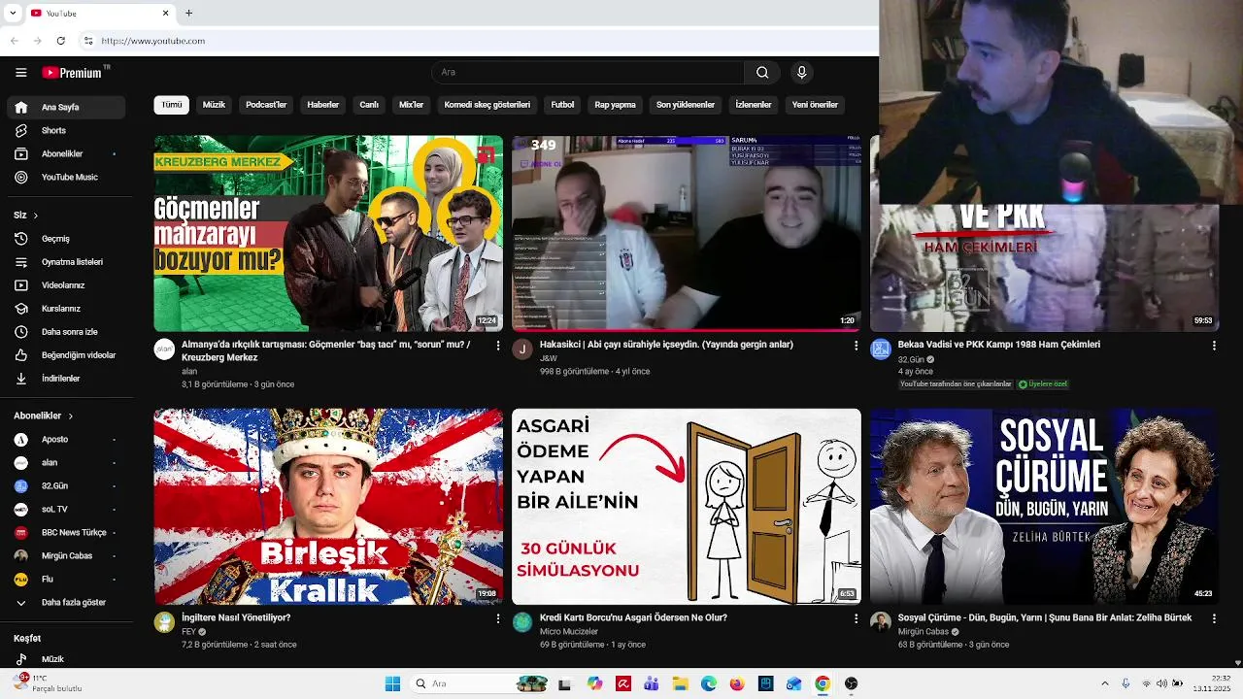Open options menu for Sosyal Çürüme video
The width and height of the screenshot is (1243, 699).
tap(1214, 617)
